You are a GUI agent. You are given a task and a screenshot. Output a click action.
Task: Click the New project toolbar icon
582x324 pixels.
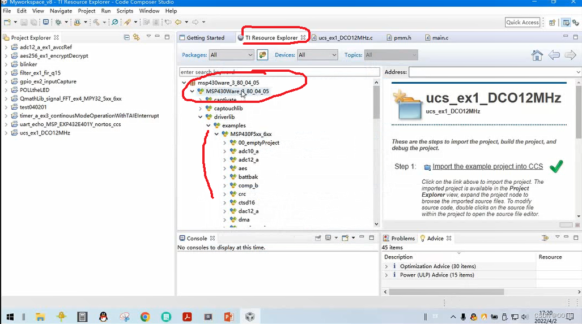pyautogui.click(x=7, y=22)
